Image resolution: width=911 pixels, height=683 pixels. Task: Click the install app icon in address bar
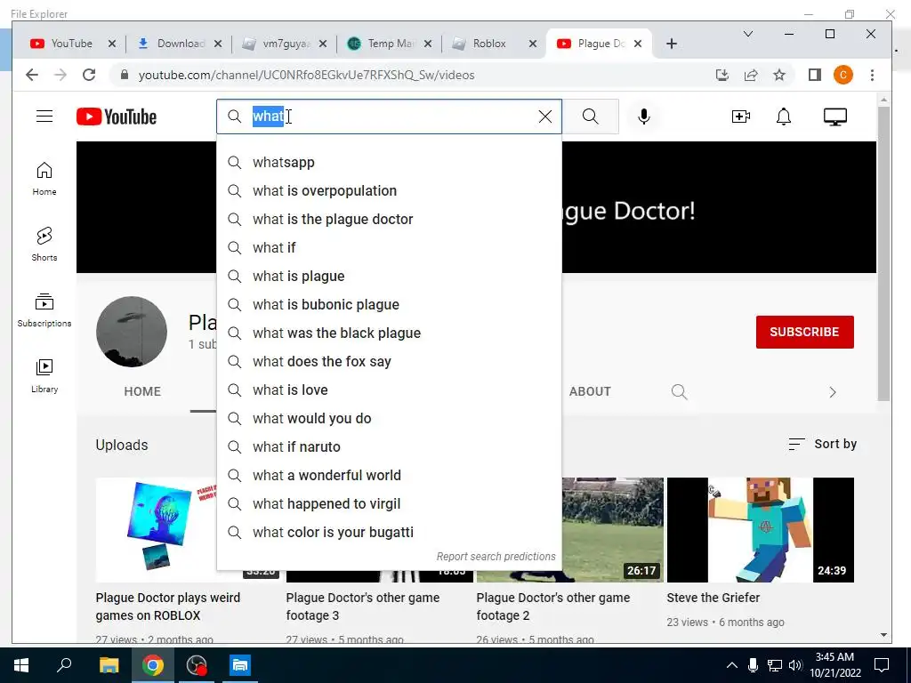pyautogui.click(x=722, y=75)
